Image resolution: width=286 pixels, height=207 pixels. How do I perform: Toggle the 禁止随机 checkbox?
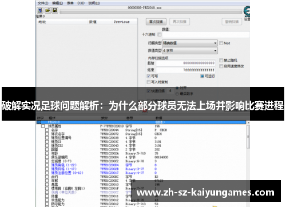pyautogui.click(x=221, y=61)
